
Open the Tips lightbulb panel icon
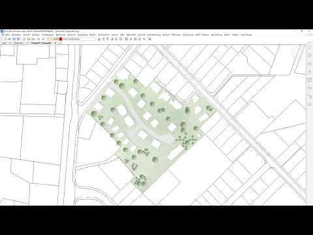pyautogui.click(x=310, y=47)
